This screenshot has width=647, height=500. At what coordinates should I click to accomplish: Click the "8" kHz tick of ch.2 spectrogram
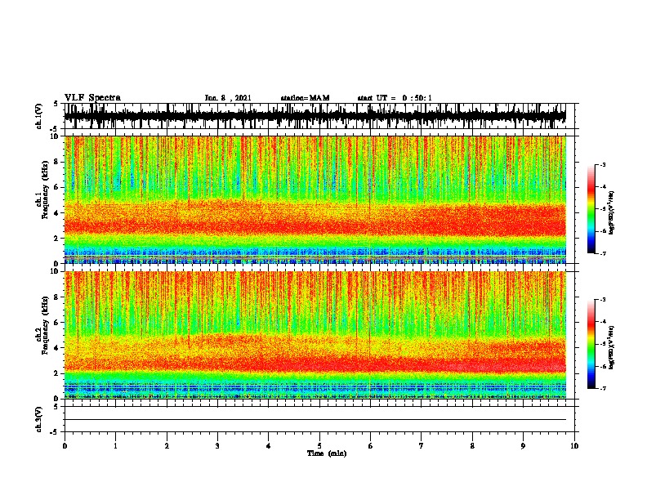57,297
